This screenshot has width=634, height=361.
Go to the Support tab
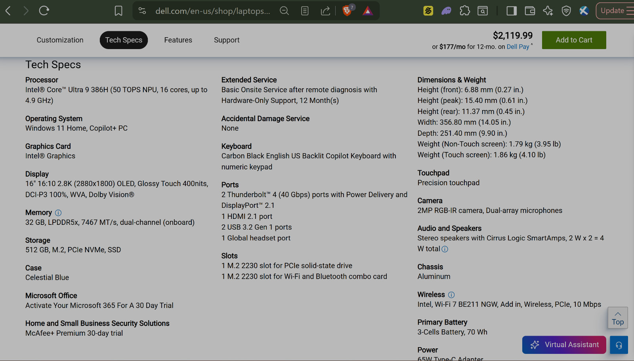tap(227, 40)
